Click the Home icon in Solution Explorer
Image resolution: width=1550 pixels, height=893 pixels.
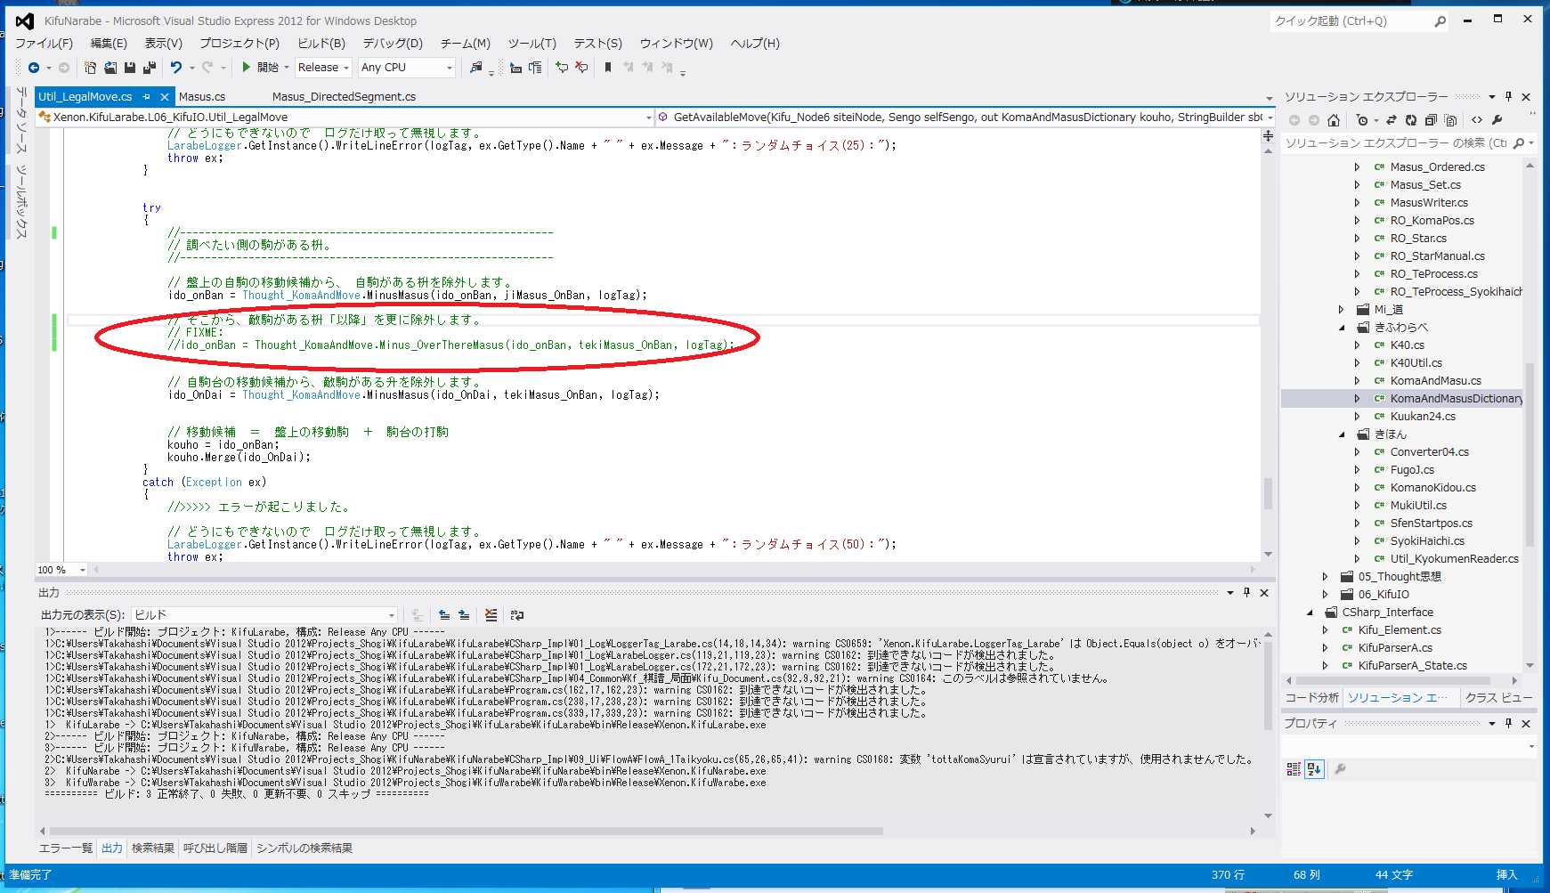point(1333,120)
